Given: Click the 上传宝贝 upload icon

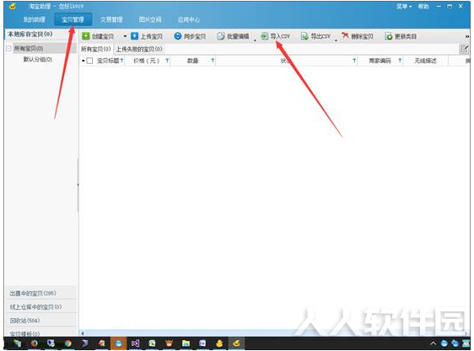Looking at the screenshot, I should coord(134,36).
